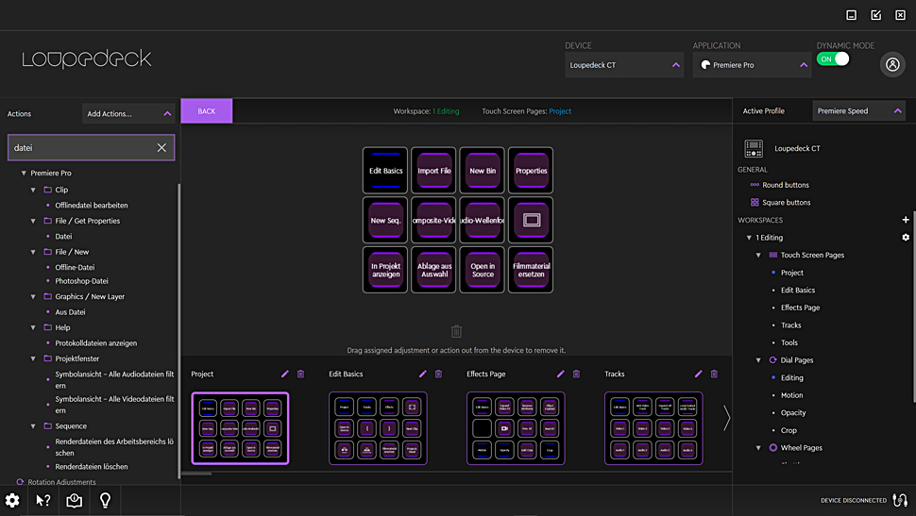Click the trash bin removal icon
Viewport: 916px width, 516px height.
tap(456, 331)
